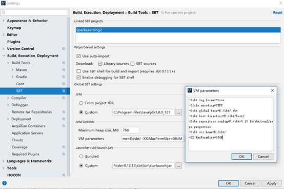This screenshot has height=189, width=284.
Task: Click project-level icon beside Compiler
Action: [64, 98]
